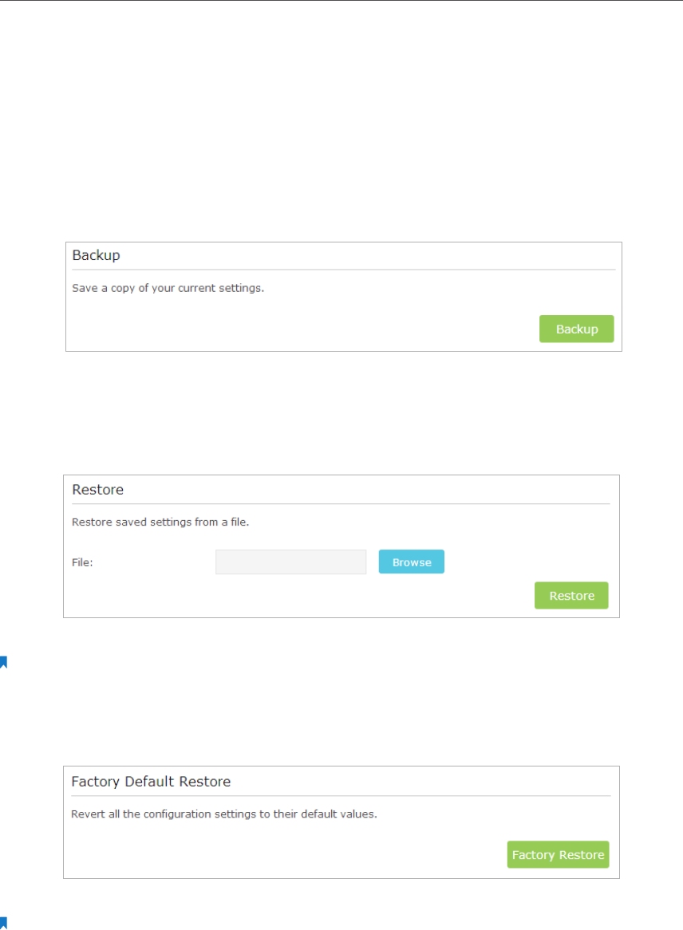Click the green Backup button

click(576, 329)
